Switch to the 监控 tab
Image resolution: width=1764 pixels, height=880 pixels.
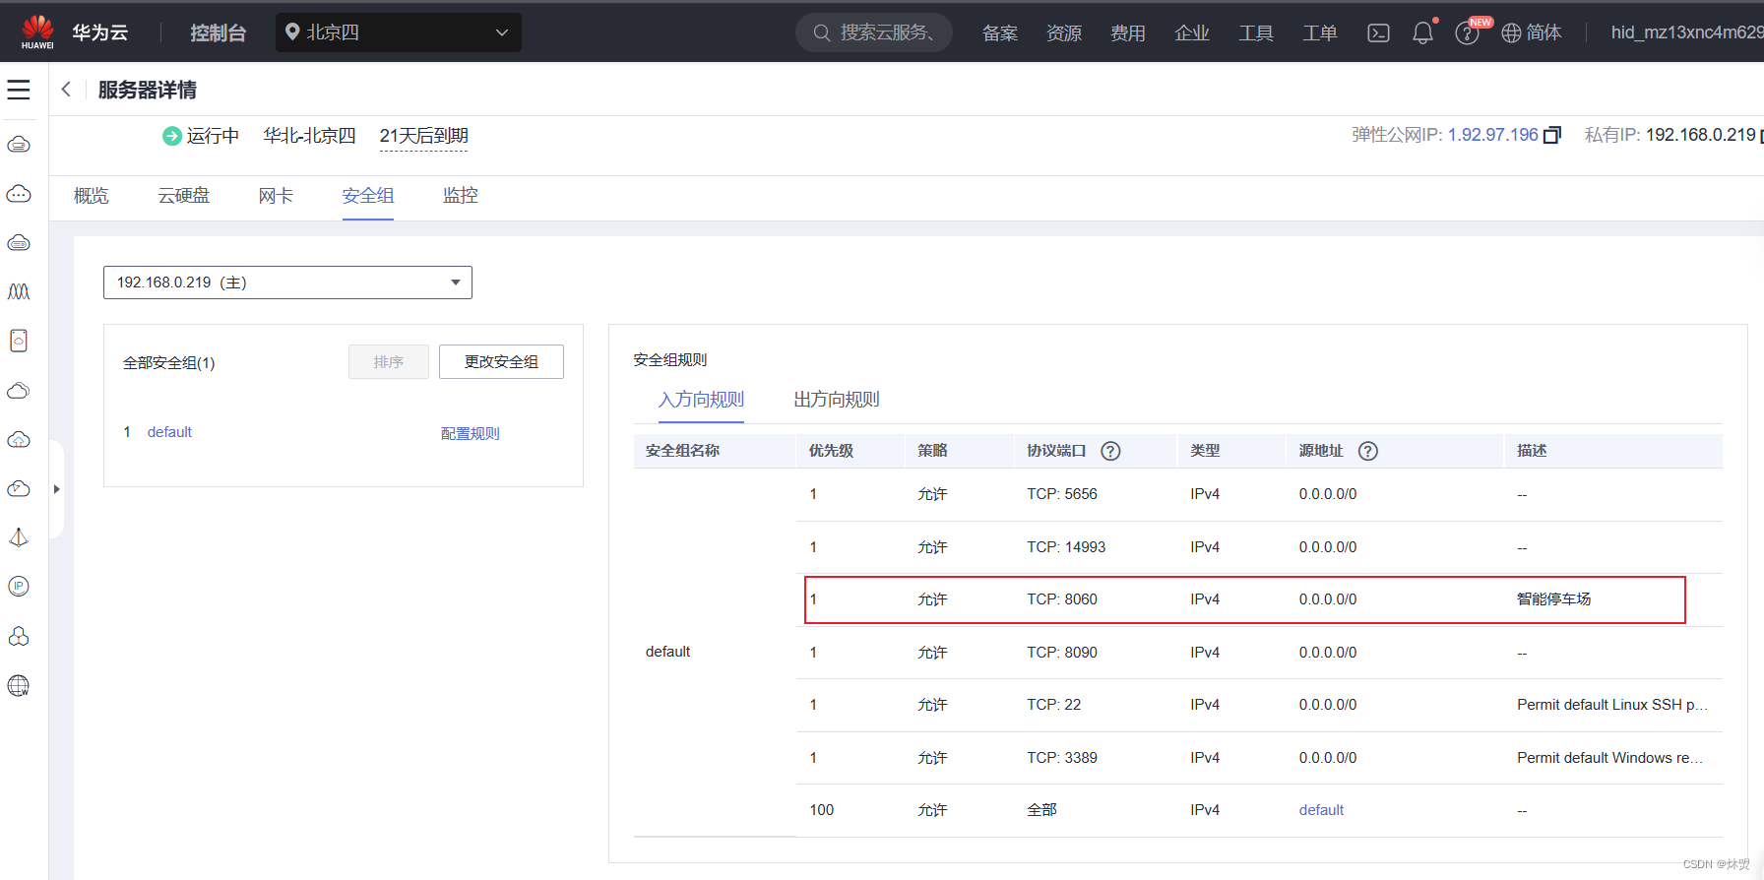tap(461, 196)
